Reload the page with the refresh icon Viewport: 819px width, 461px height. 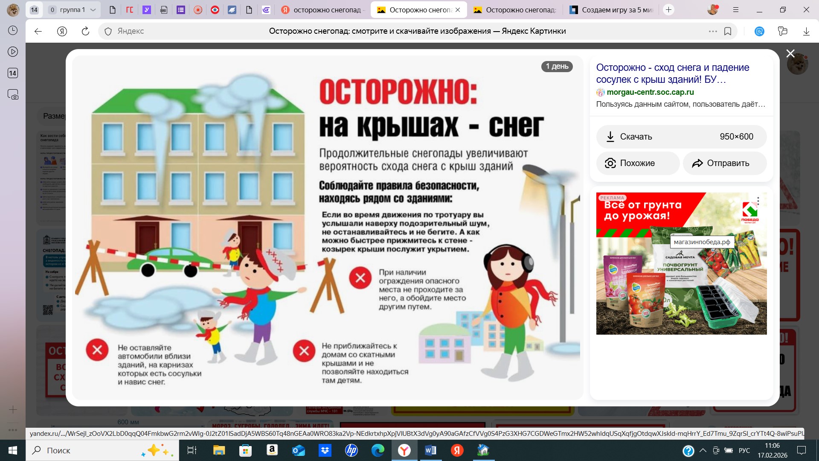point(85,31)
